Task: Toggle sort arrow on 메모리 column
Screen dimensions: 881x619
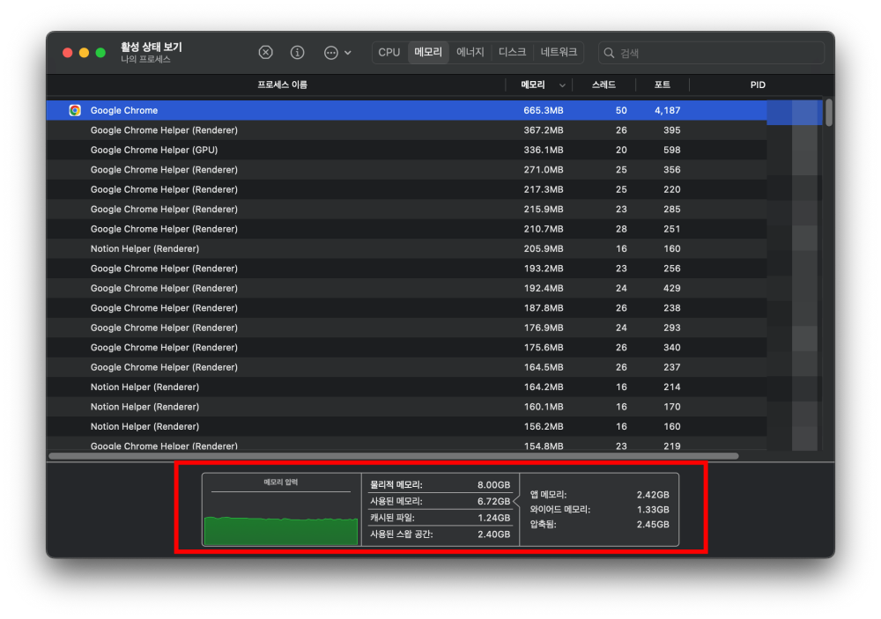Action: 562,85
